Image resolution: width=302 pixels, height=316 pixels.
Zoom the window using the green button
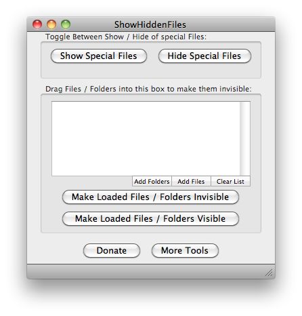pyautogui.click(x=66, y=24)
